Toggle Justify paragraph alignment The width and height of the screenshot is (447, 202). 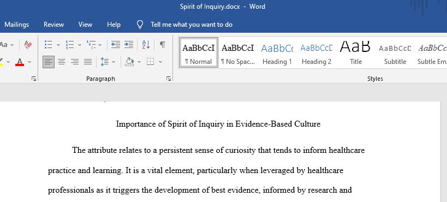pyautogui.click(x=88, y=62)
